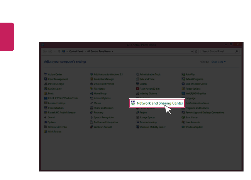Click the Flash Player icon

(x=137, y=89)
